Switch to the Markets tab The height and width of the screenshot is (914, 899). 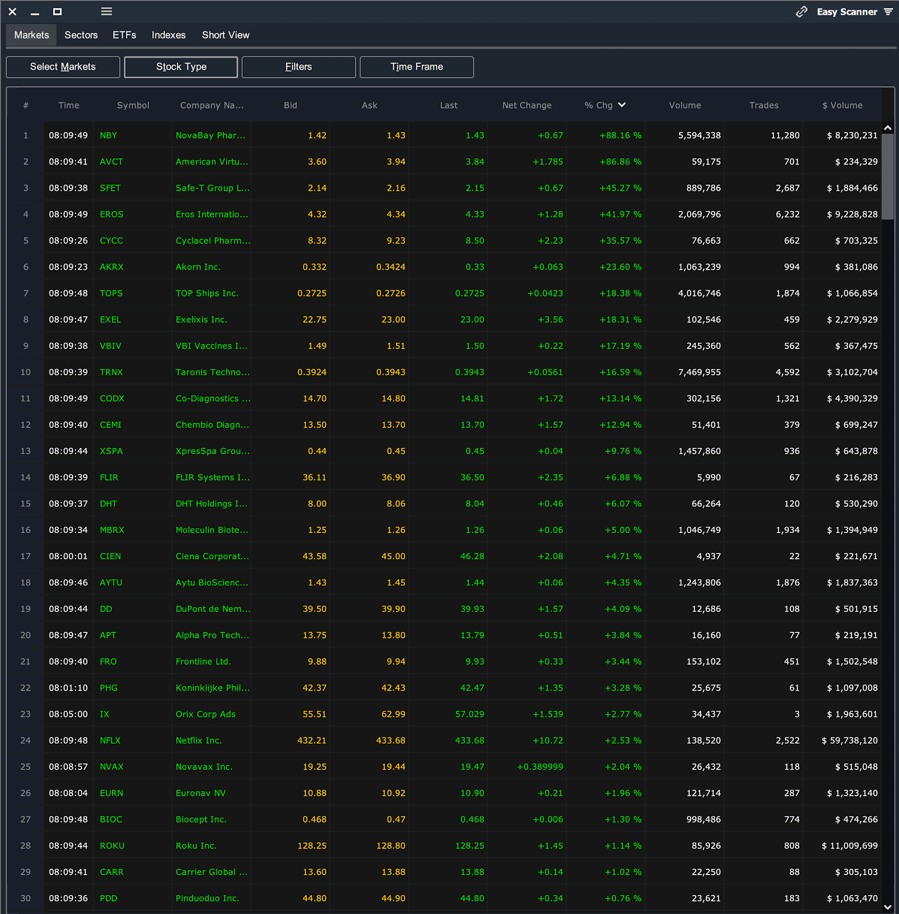point(31,35)
